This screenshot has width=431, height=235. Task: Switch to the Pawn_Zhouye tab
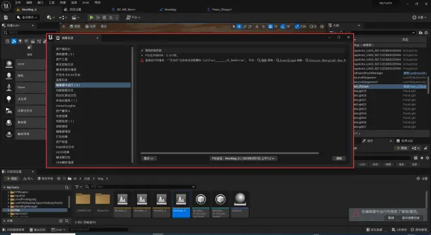pyautogui.click(x=220, y=9)
